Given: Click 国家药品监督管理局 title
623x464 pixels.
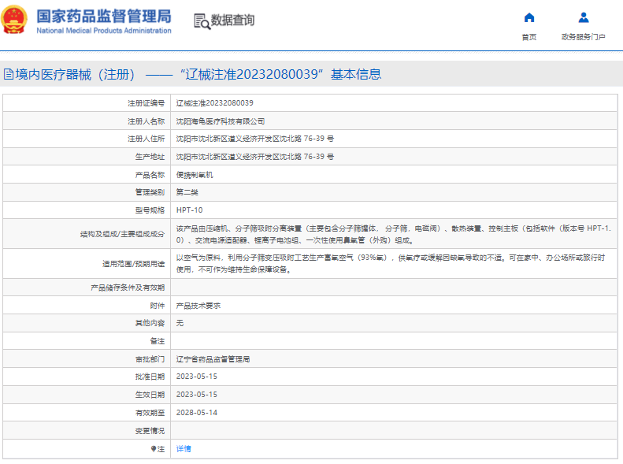Looking at the screenshot, I should pyautogui.click(x=104, y=17).
